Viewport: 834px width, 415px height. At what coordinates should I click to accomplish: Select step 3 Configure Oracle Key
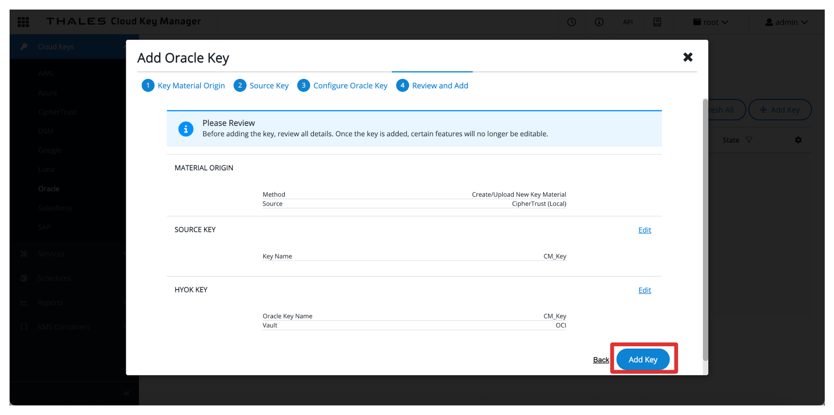tap(343, 86)
